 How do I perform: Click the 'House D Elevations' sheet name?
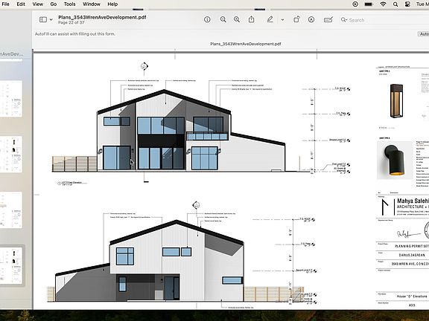[x=412, y=296]
